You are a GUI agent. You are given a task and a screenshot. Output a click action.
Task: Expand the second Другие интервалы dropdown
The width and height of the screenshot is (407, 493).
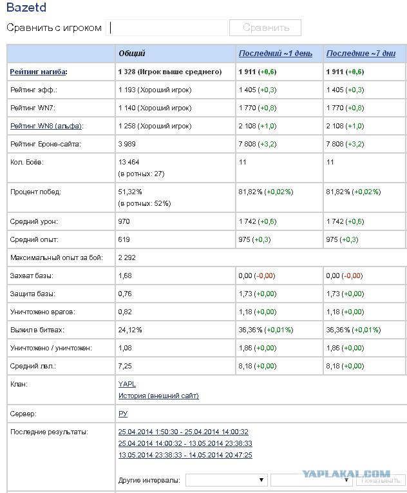click(x=311, y=480)
